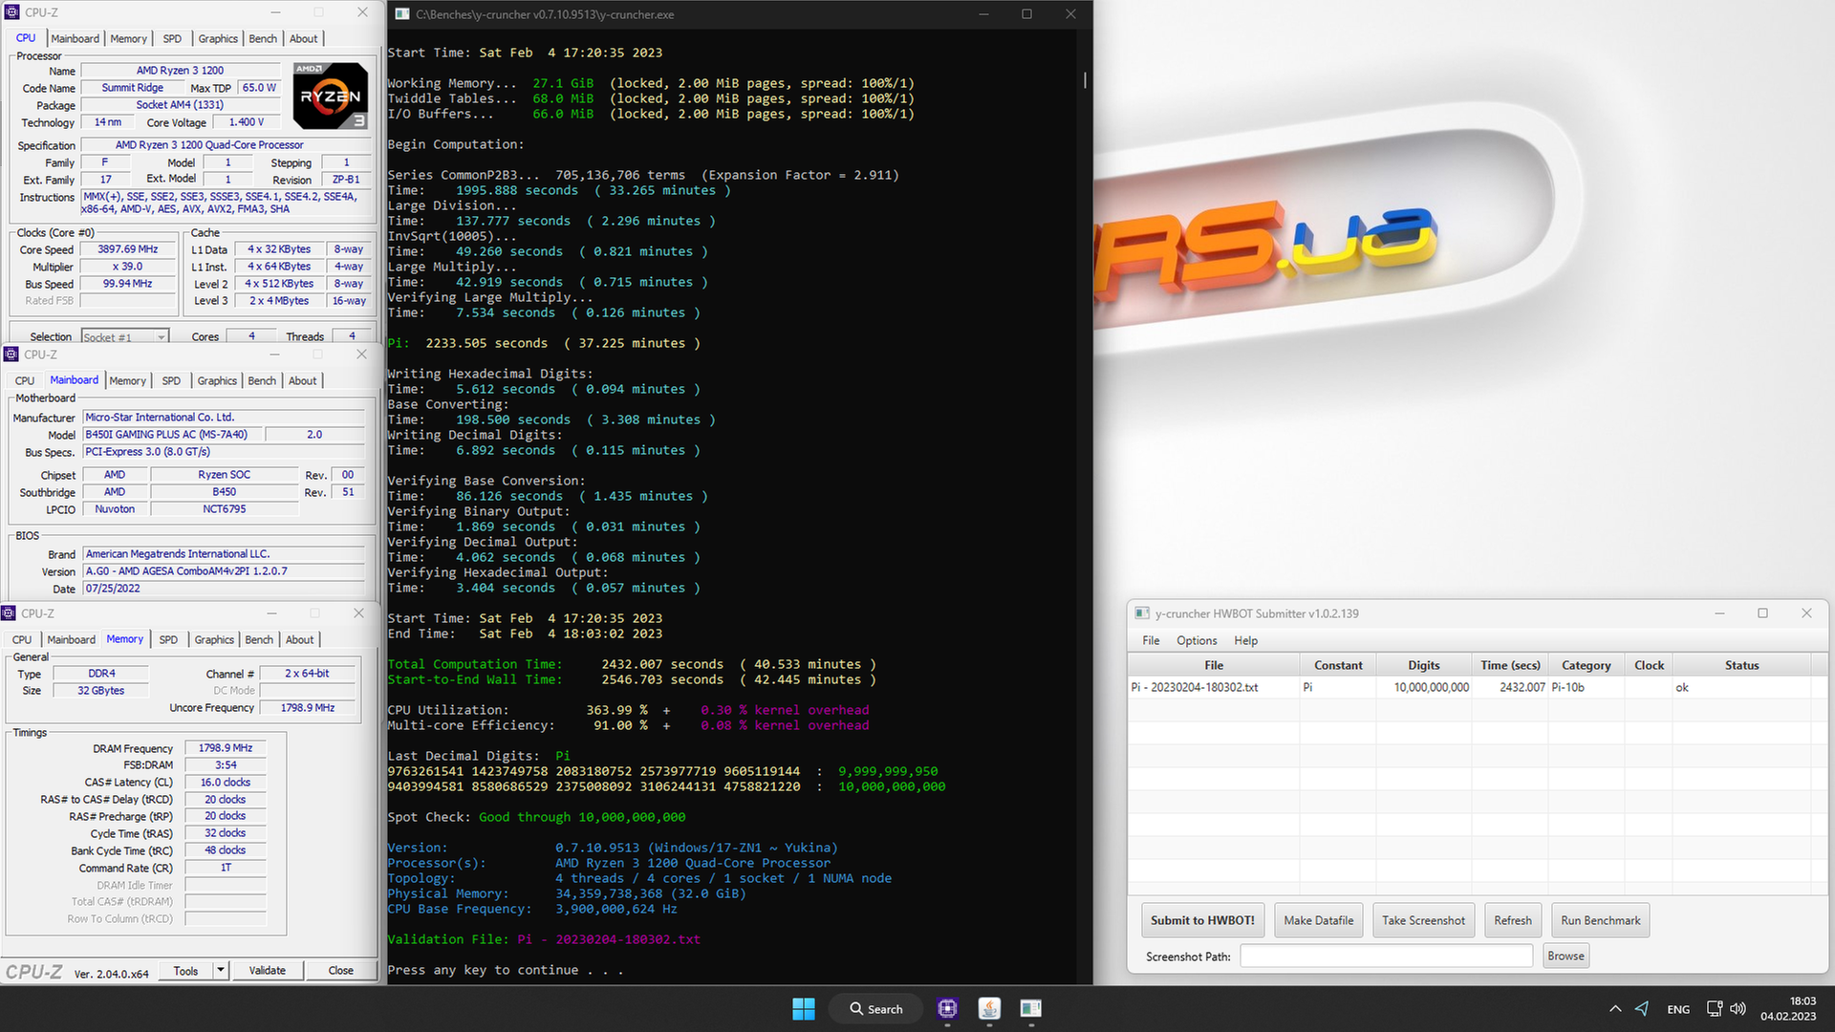Click the Status column header
The height and width of the screenshot is (1032, 1835).
coord(1741,665)
